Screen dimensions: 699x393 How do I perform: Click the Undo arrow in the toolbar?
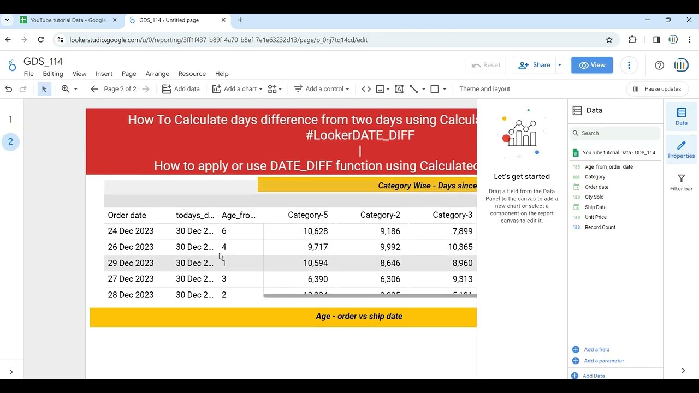8,89
